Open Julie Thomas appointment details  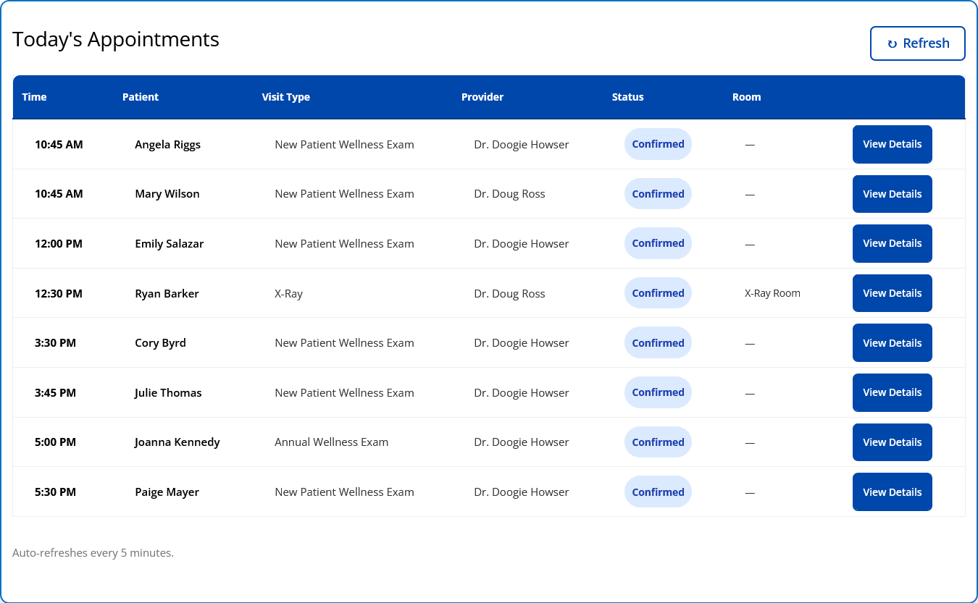(x=892, y=392)
